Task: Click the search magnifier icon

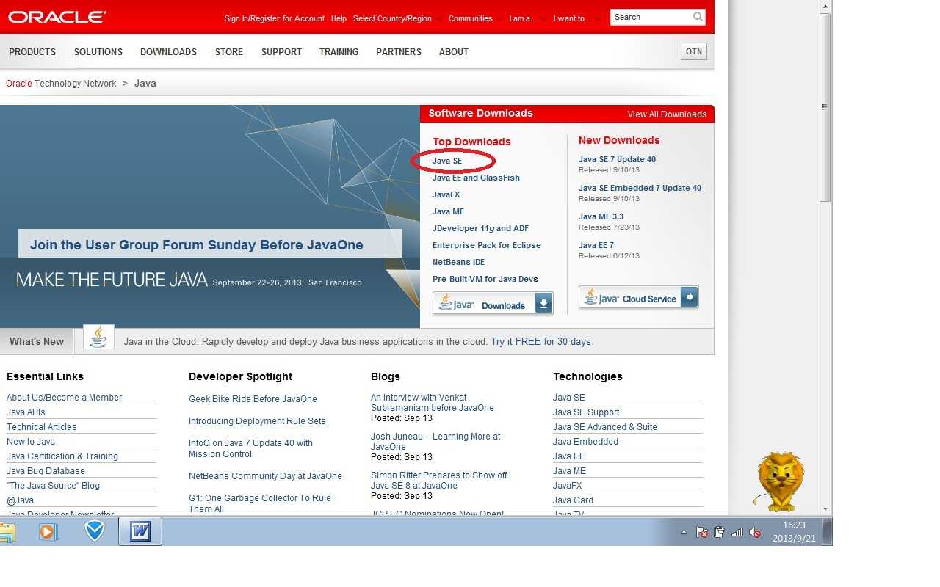Action: pyautogui.click(x=698, y=17)
